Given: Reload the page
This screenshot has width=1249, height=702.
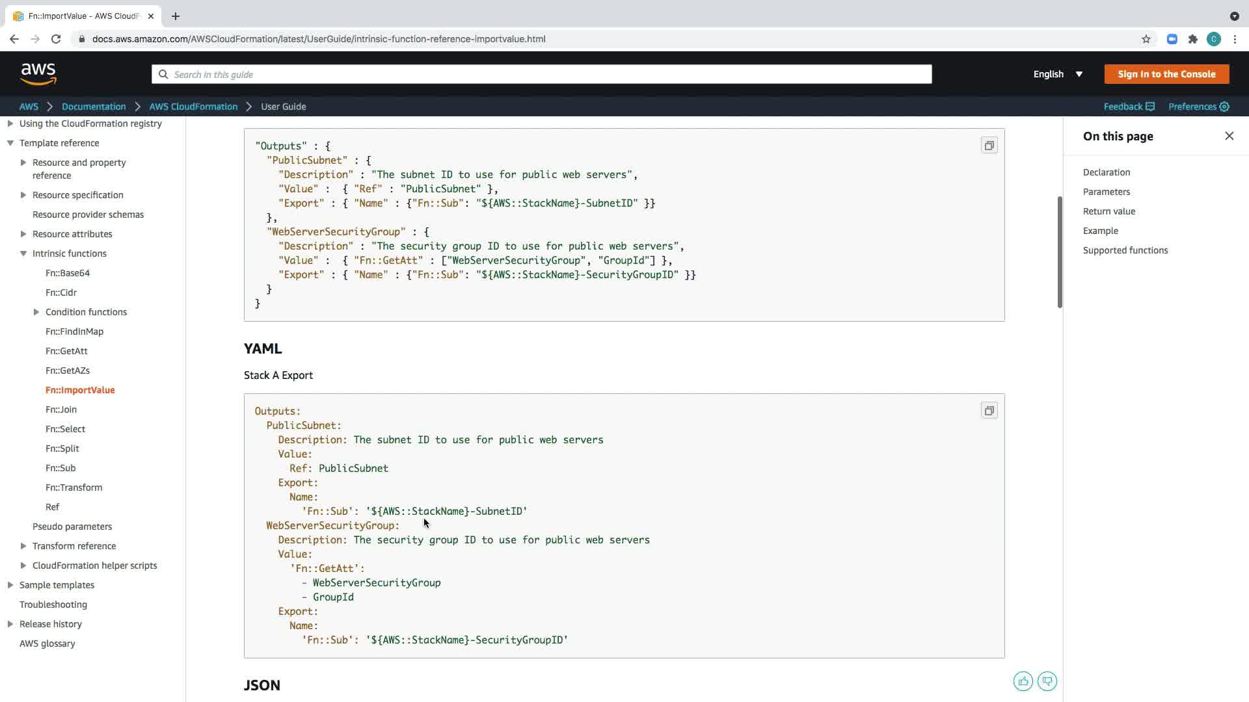Looking at the screenshot, I should pos(56,39).
